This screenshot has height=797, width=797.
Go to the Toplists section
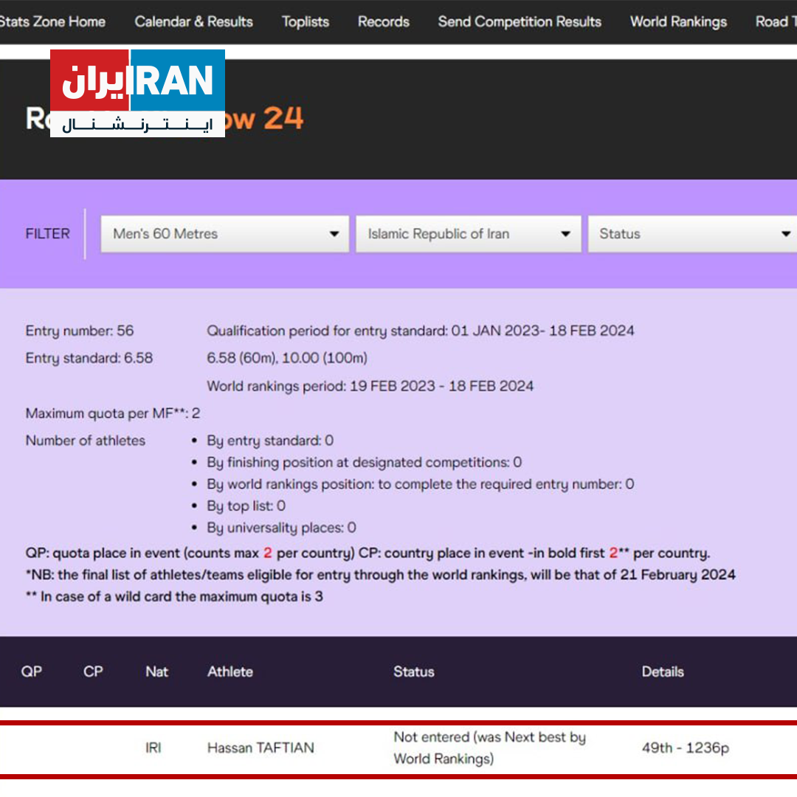[x=305, y=21]
